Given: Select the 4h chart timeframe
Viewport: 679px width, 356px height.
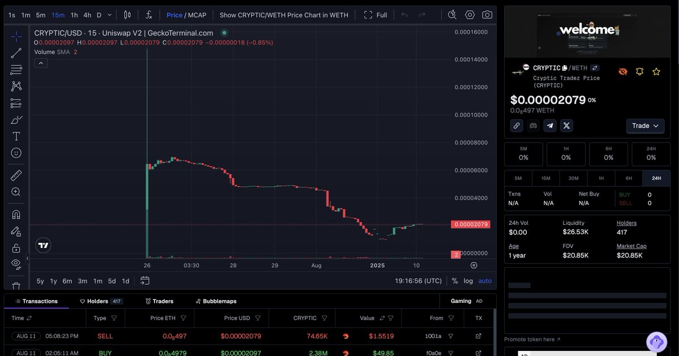Looking at the screenshot, I should pyautogui.click(x=87, y=15).
